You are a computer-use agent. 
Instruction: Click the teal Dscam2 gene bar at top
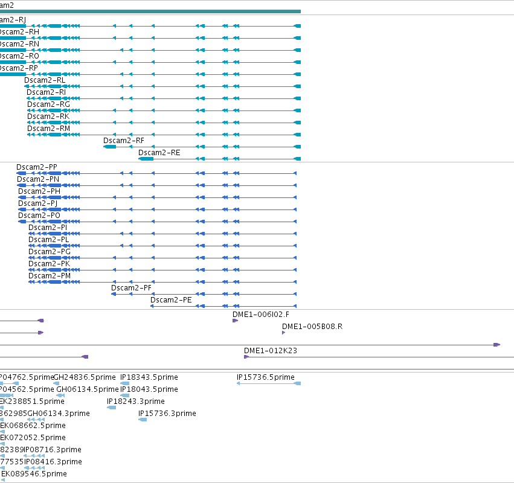150,12
